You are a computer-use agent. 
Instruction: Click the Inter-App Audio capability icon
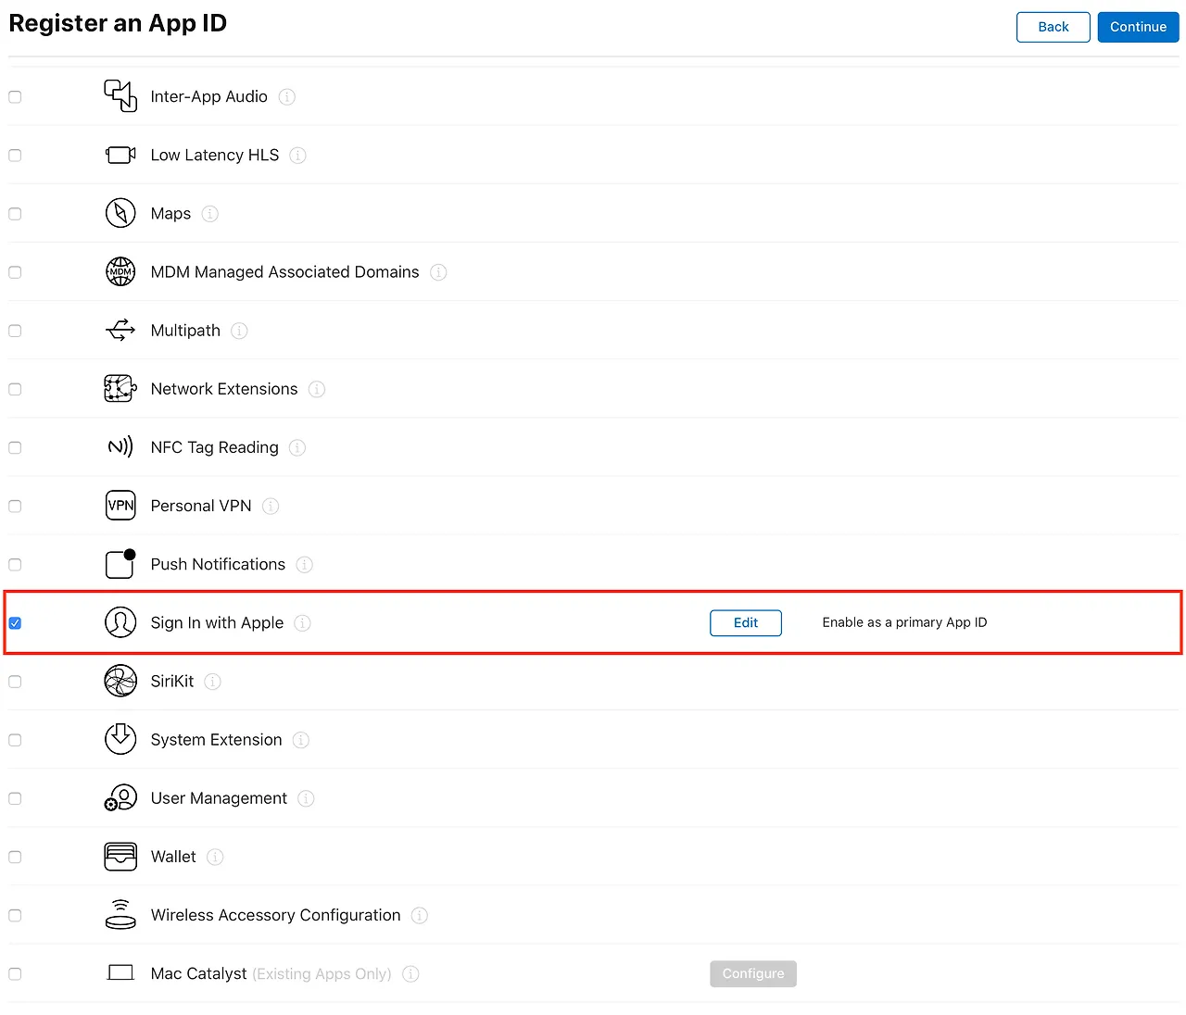click(120, 96)
